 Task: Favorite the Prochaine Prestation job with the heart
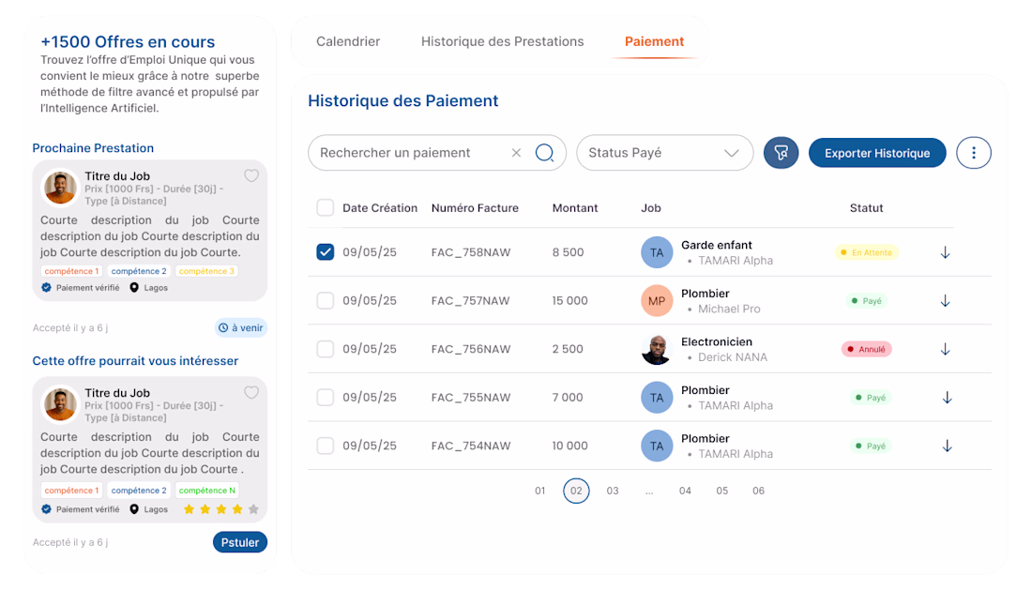click(251, 175)
